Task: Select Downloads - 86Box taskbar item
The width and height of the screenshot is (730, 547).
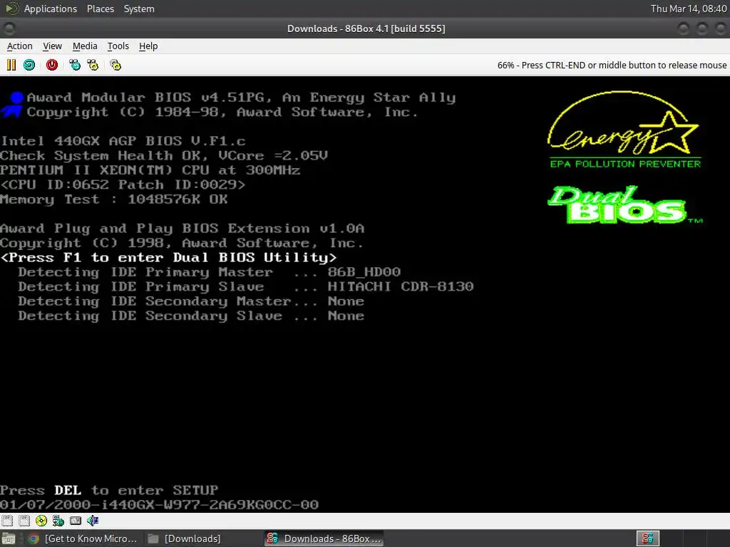Action: (x=324, y=538)
